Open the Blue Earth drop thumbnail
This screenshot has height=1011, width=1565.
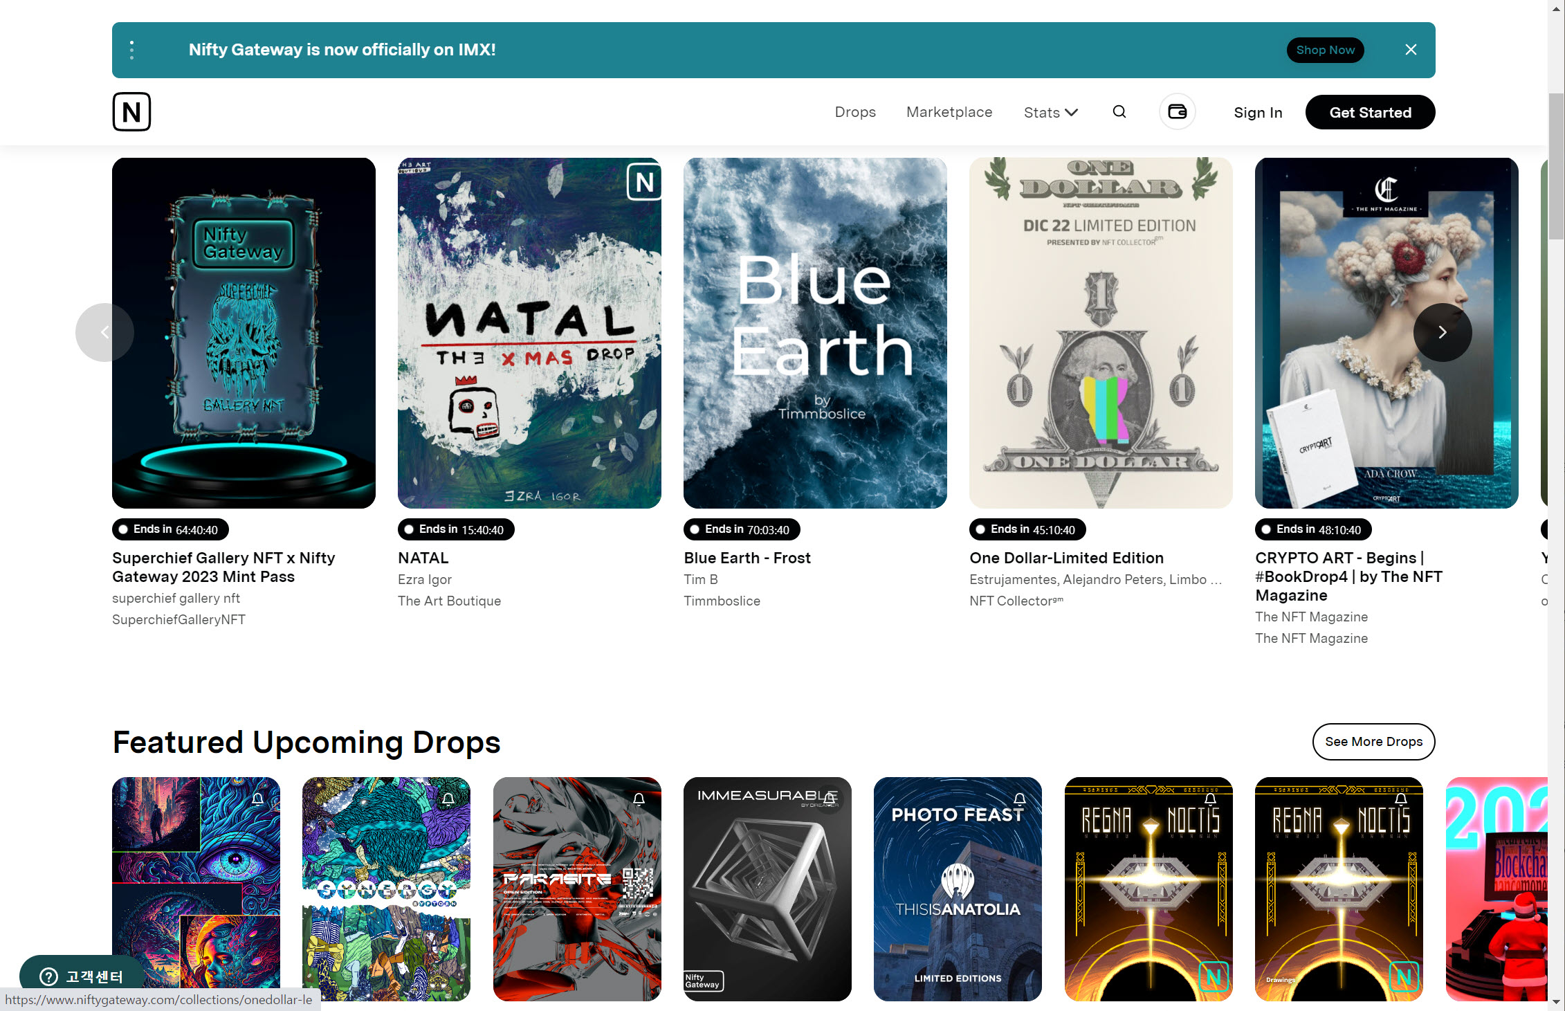pos(815,333)
